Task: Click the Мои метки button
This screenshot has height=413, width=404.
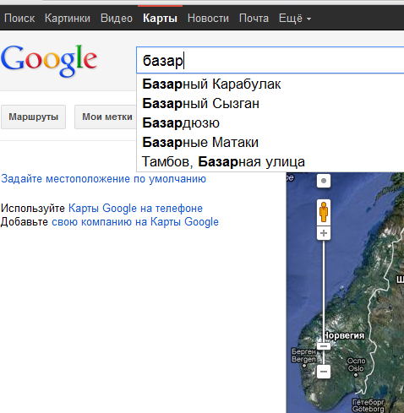Action: pos(106,117)
